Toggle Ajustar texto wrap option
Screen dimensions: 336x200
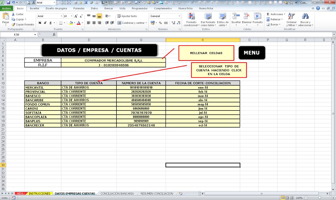pyautogui.click(x=127, y=16)
